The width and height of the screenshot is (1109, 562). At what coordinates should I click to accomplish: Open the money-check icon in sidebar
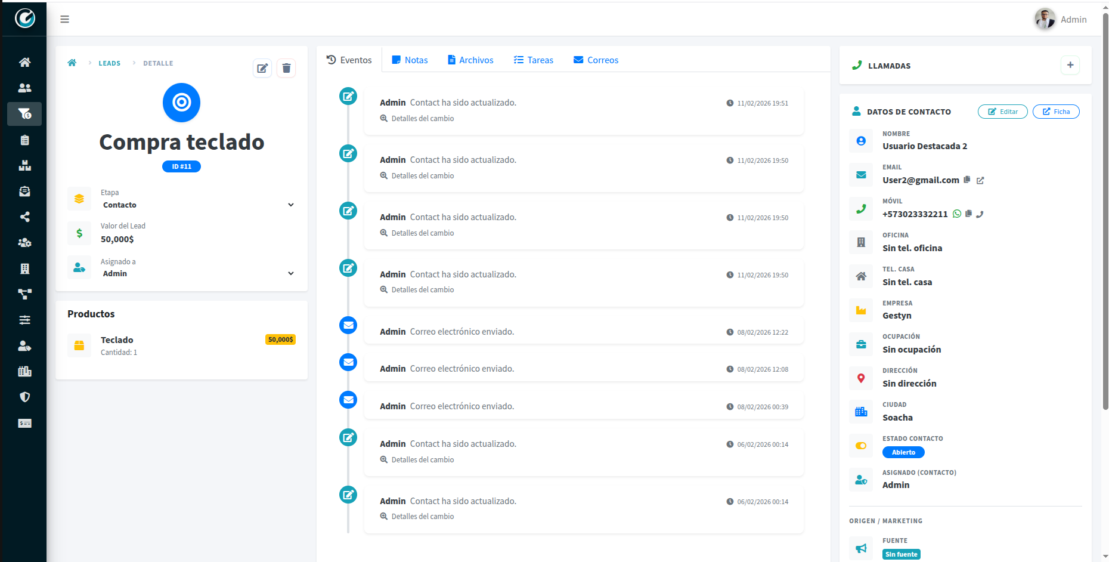pyautogui.click(x=24, y=423)
